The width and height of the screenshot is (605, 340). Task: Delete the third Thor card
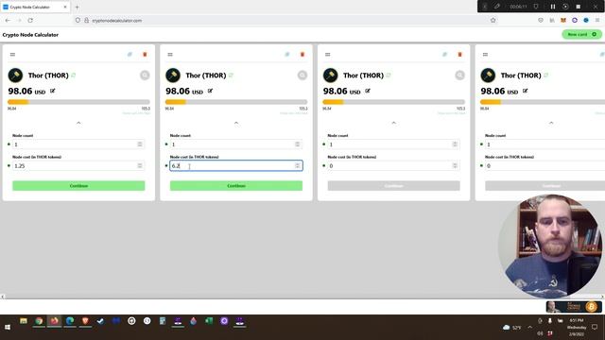pyautogui.click(x=459, y=55)
